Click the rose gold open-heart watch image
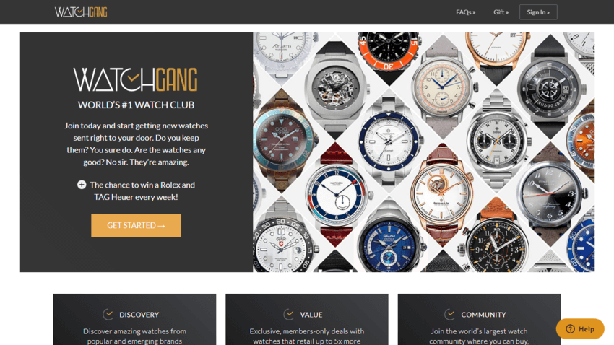Screen dimensions: 614x345 (x=443, y=193)
